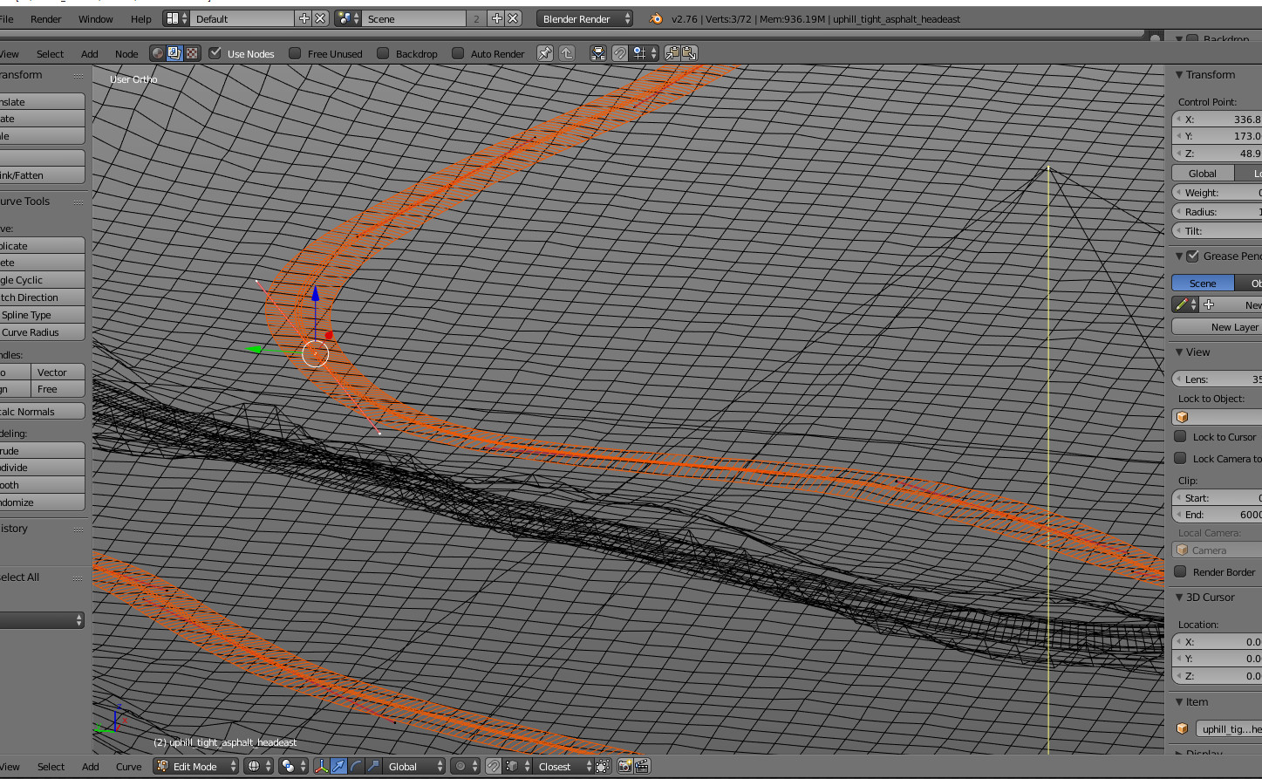
Task: Toggle the node snap magnet icon
Action: (x=620, y=53)
